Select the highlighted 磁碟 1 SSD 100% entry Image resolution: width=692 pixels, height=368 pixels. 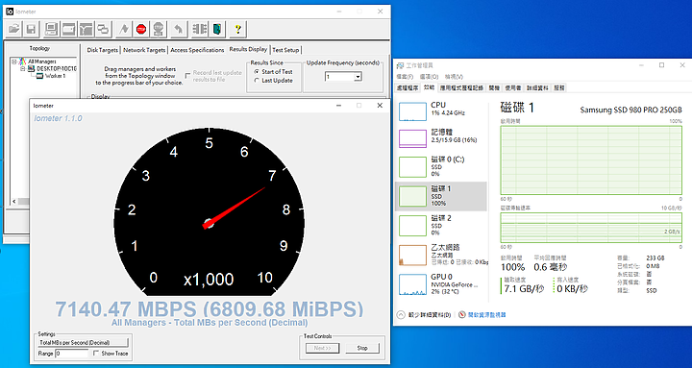tap(441, 196)
